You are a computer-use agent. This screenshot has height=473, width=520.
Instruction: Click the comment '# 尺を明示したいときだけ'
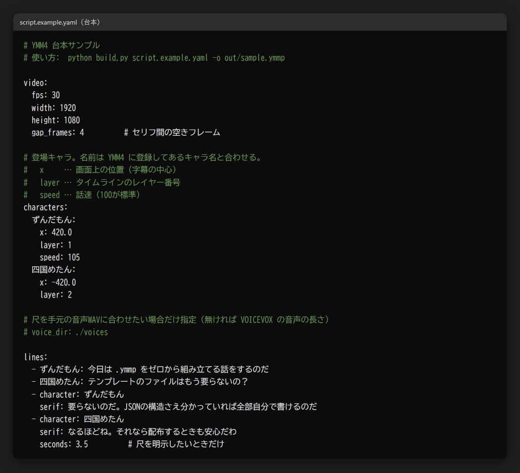[176, 444]
